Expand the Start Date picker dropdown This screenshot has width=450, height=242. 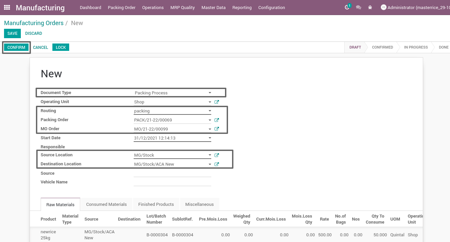(210, 138)
